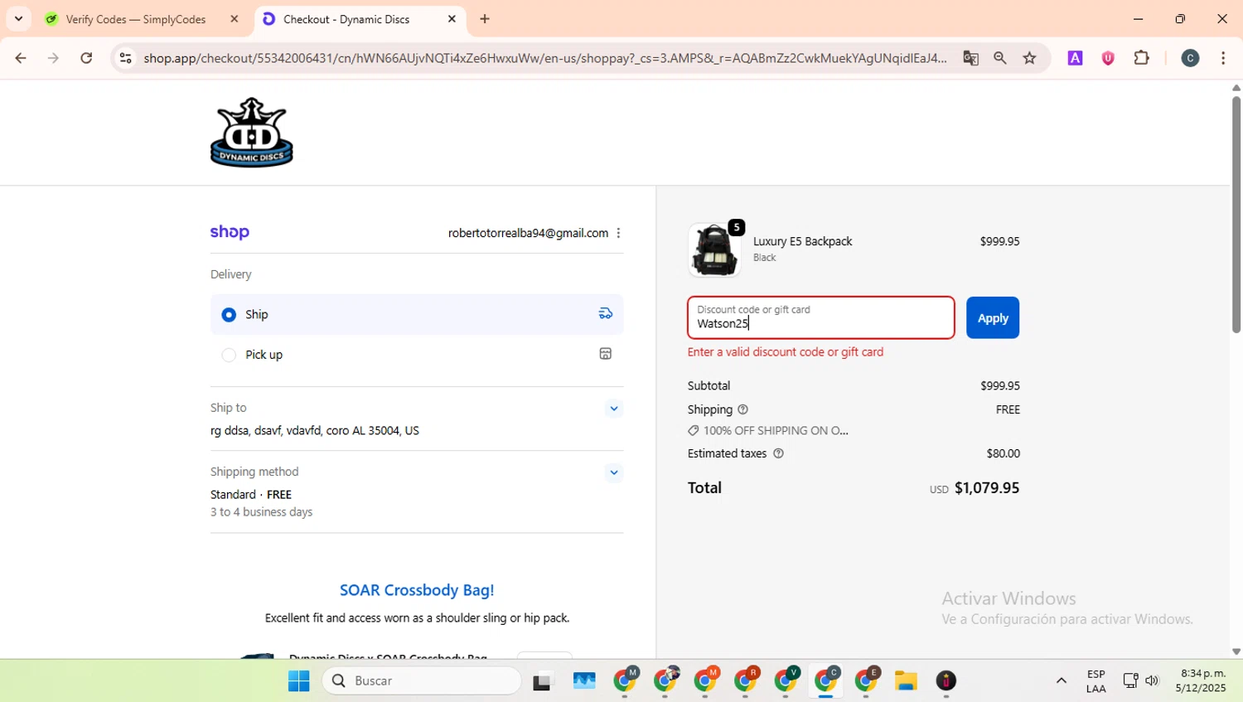Click the discount tag icon under Shipping

(x=694, y=431)
